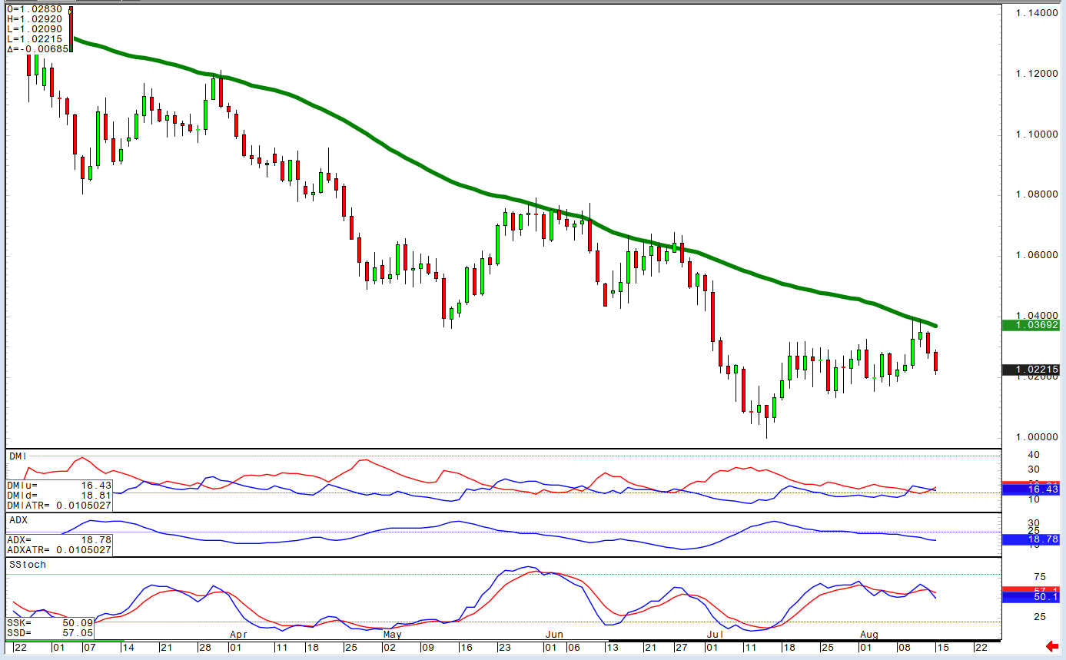Select the DMIu= 16.43 reading
Viewport: 1066px width, 660px height.
click(x=59, y=486)
